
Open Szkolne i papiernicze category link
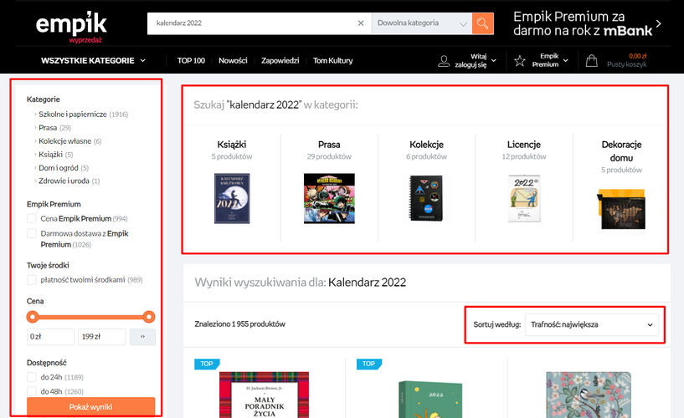tap(71, 114)
